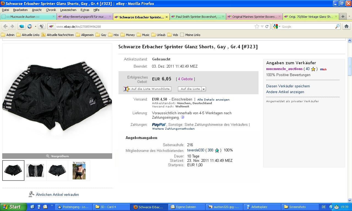Open a new tab with plus icon
The width and height of the screenshot is (352, 211).
point(343,16)
